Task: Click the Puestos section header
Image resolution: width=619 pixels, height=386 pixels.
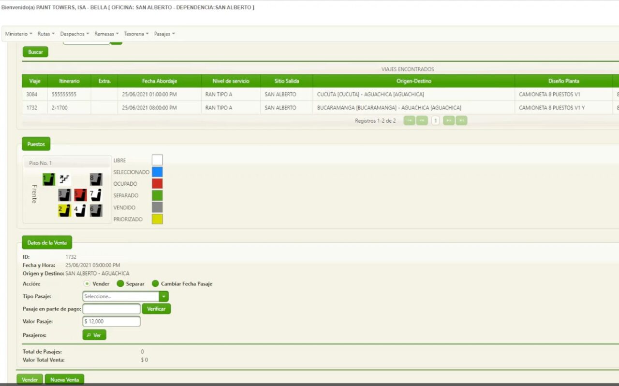Action: [36, 144]
